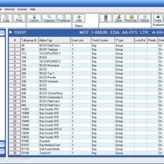Click LockOut cell in row 1
This screenshot has width=164, height=164.
pyautogui.click(x=141, y=46)
